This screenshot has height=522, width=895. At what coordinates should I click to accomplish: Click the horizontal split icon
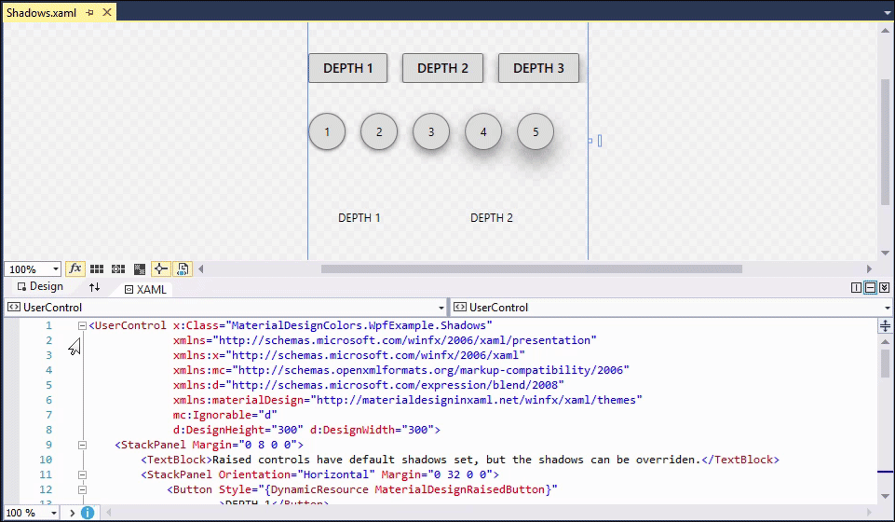(x=871, y=288)
